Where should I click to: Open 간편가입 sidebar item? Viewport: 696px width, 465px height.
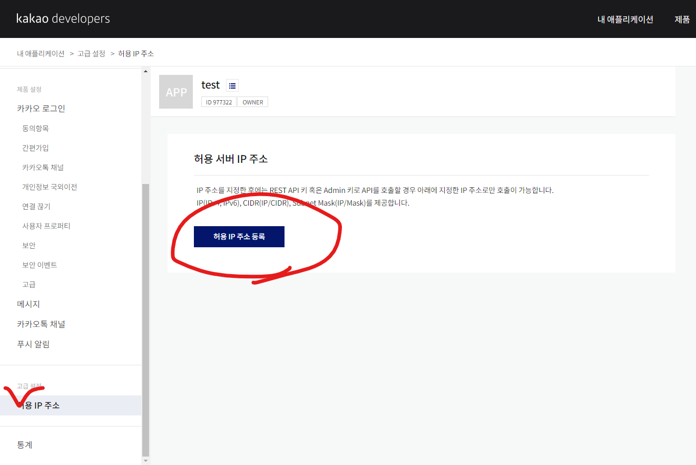(35, 148)
